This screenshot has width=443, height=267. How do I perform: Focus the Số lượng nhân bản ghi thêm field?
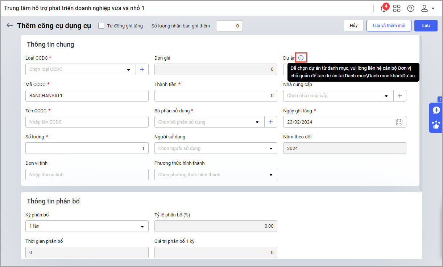click(x=229, y=26)
